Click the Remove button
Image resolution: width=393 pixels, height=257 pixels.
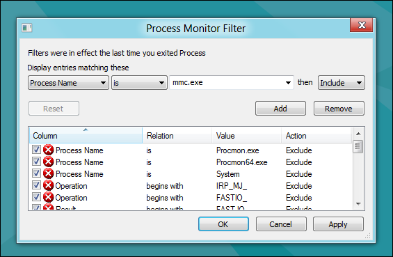[339, 109]
